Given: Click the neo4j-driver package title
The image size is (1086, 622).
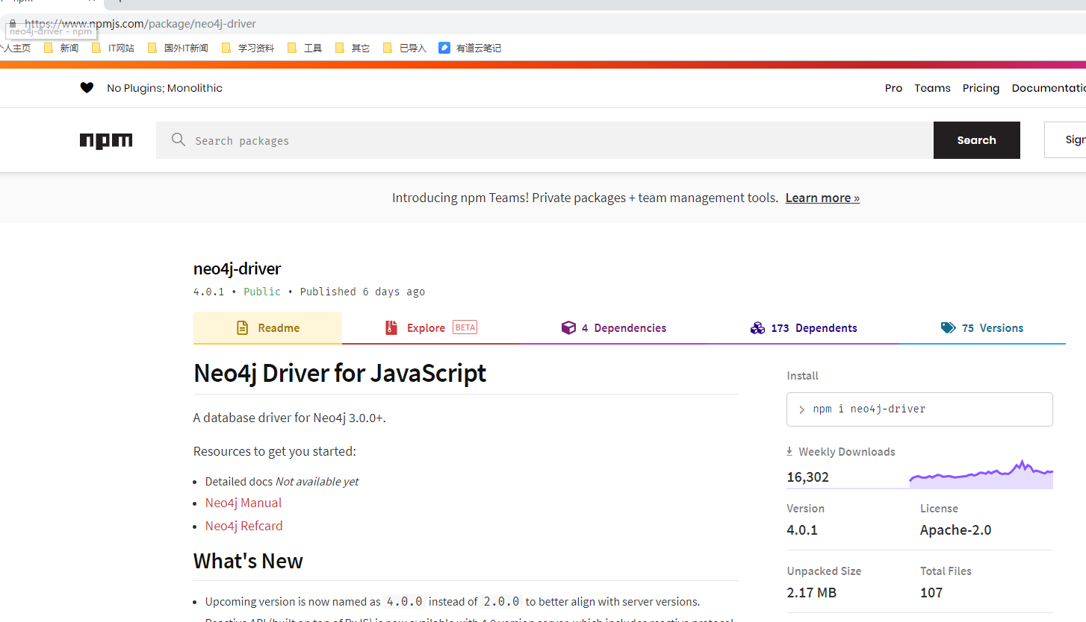Looking at the screenshot, I should click(x=237, y=268).
